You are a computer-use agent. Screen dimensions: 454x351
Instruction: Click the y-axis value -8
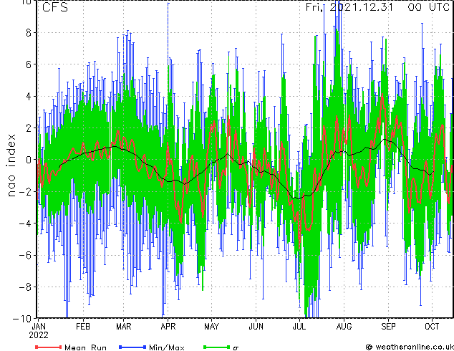(x=25, y=287)
